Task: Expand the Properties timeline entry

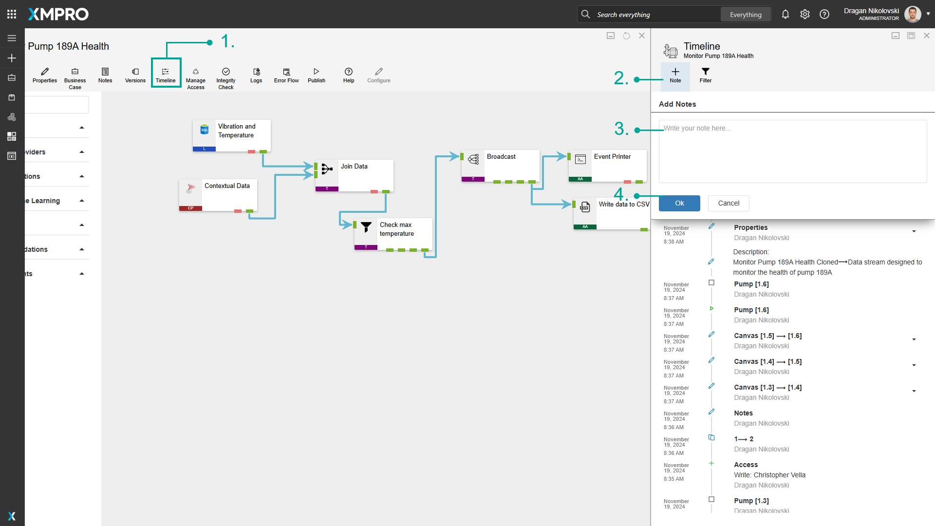Action: coord(914,231)
